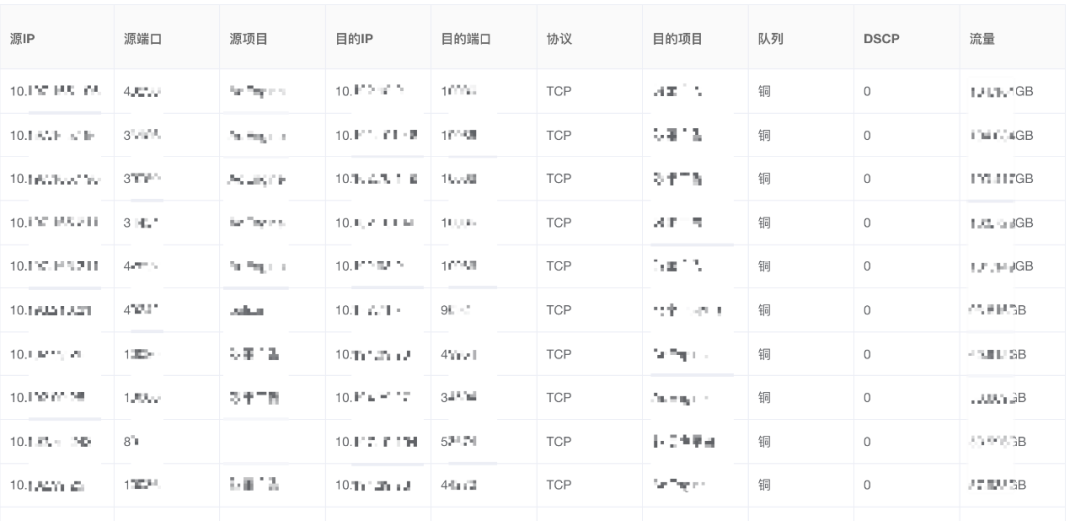Click the DSCP column header
Image resolution: width=1070 pixels, height=521 pixels.
pos(881,39)
